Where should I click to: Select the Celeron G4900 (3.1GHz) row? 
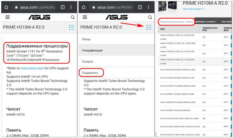click(194, 37)
